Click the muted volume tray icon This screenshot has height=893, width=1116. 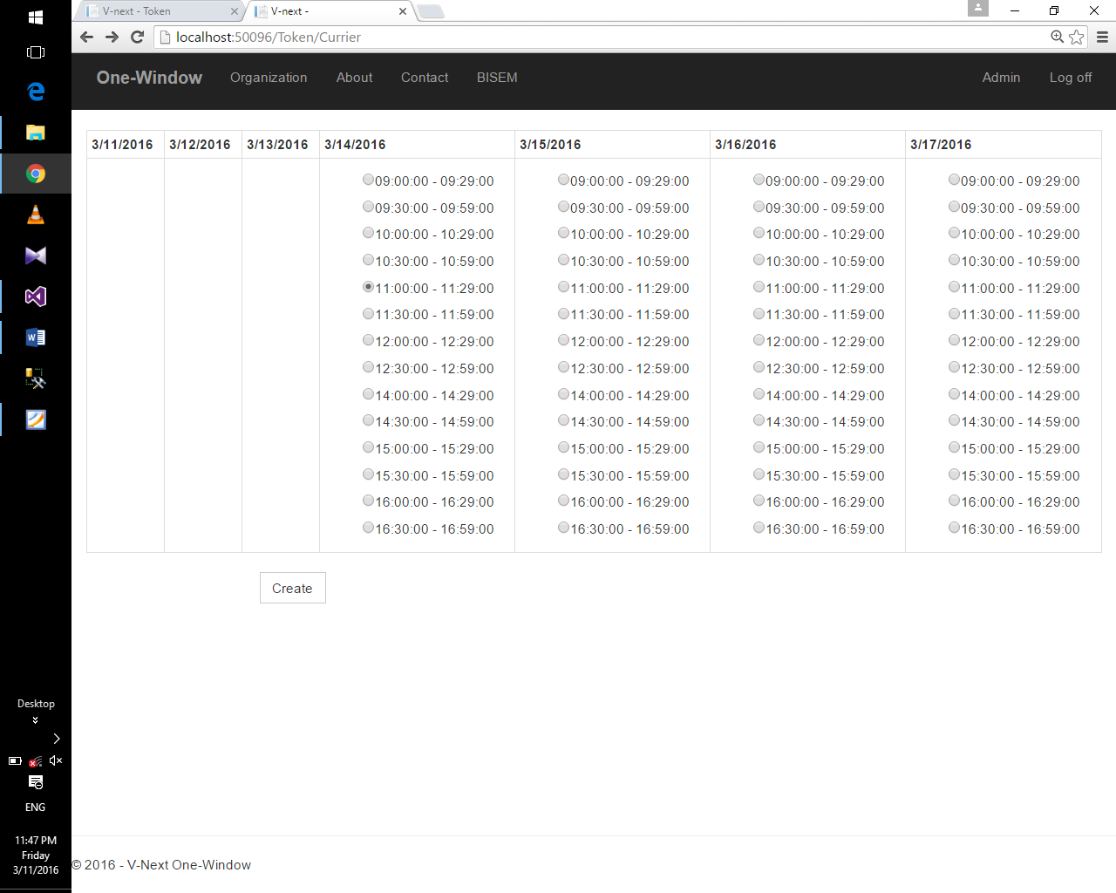point(56,760)
